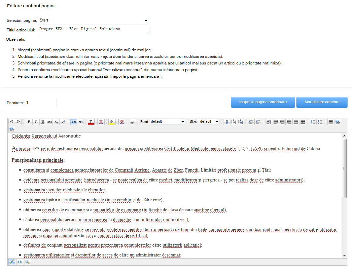The width and height of the screenshot is (352, 272).
Task: Click the Cut scissors icon
Action: click(x=227, y=122)
